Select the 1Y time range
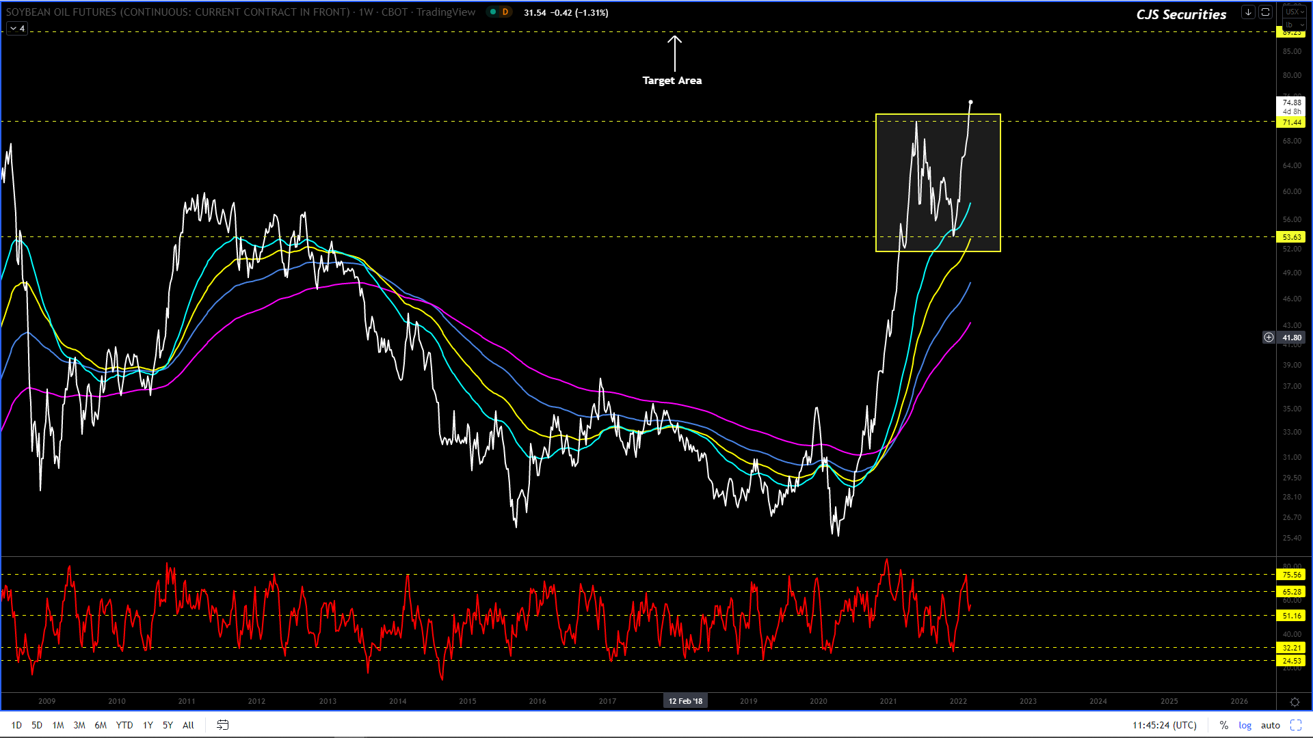This screenshot has width=1313, height=738. pyautogui.click(x=148, y=725)
